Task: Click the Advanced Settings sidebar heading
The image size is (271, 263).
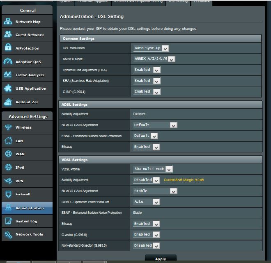Action: tap(28, 117)
